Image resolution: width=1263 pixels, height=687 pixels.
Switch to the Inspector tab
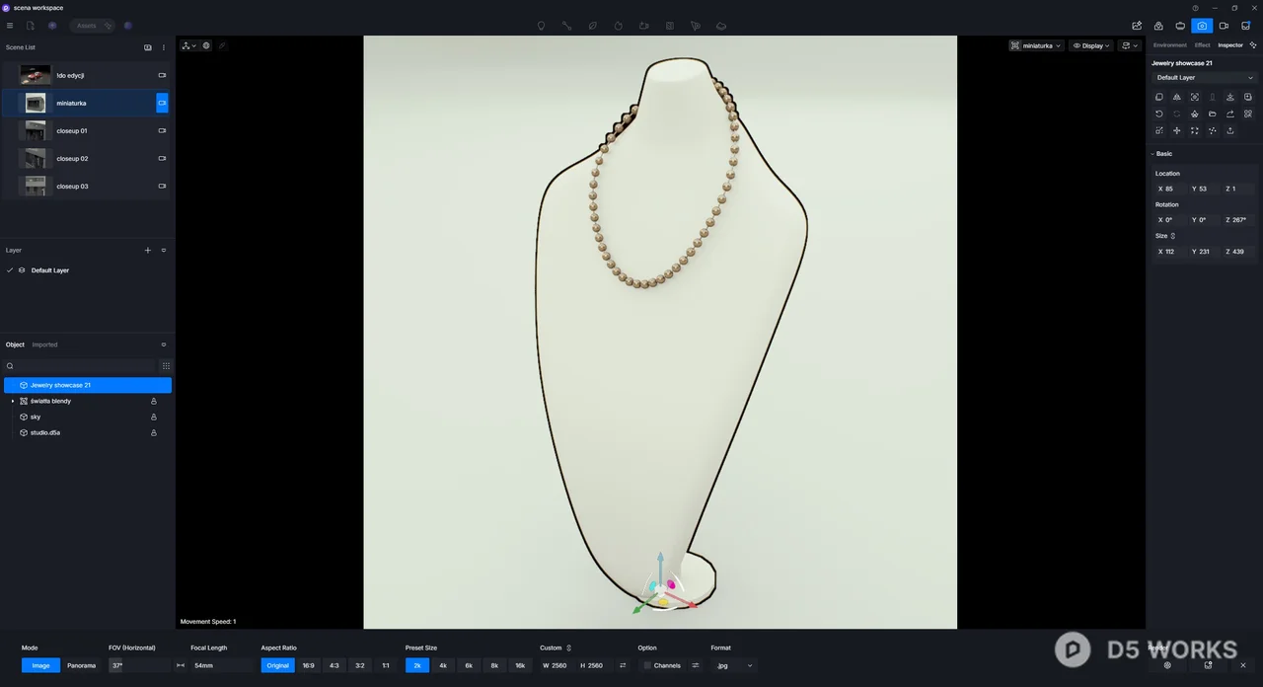pos(1230,45)
